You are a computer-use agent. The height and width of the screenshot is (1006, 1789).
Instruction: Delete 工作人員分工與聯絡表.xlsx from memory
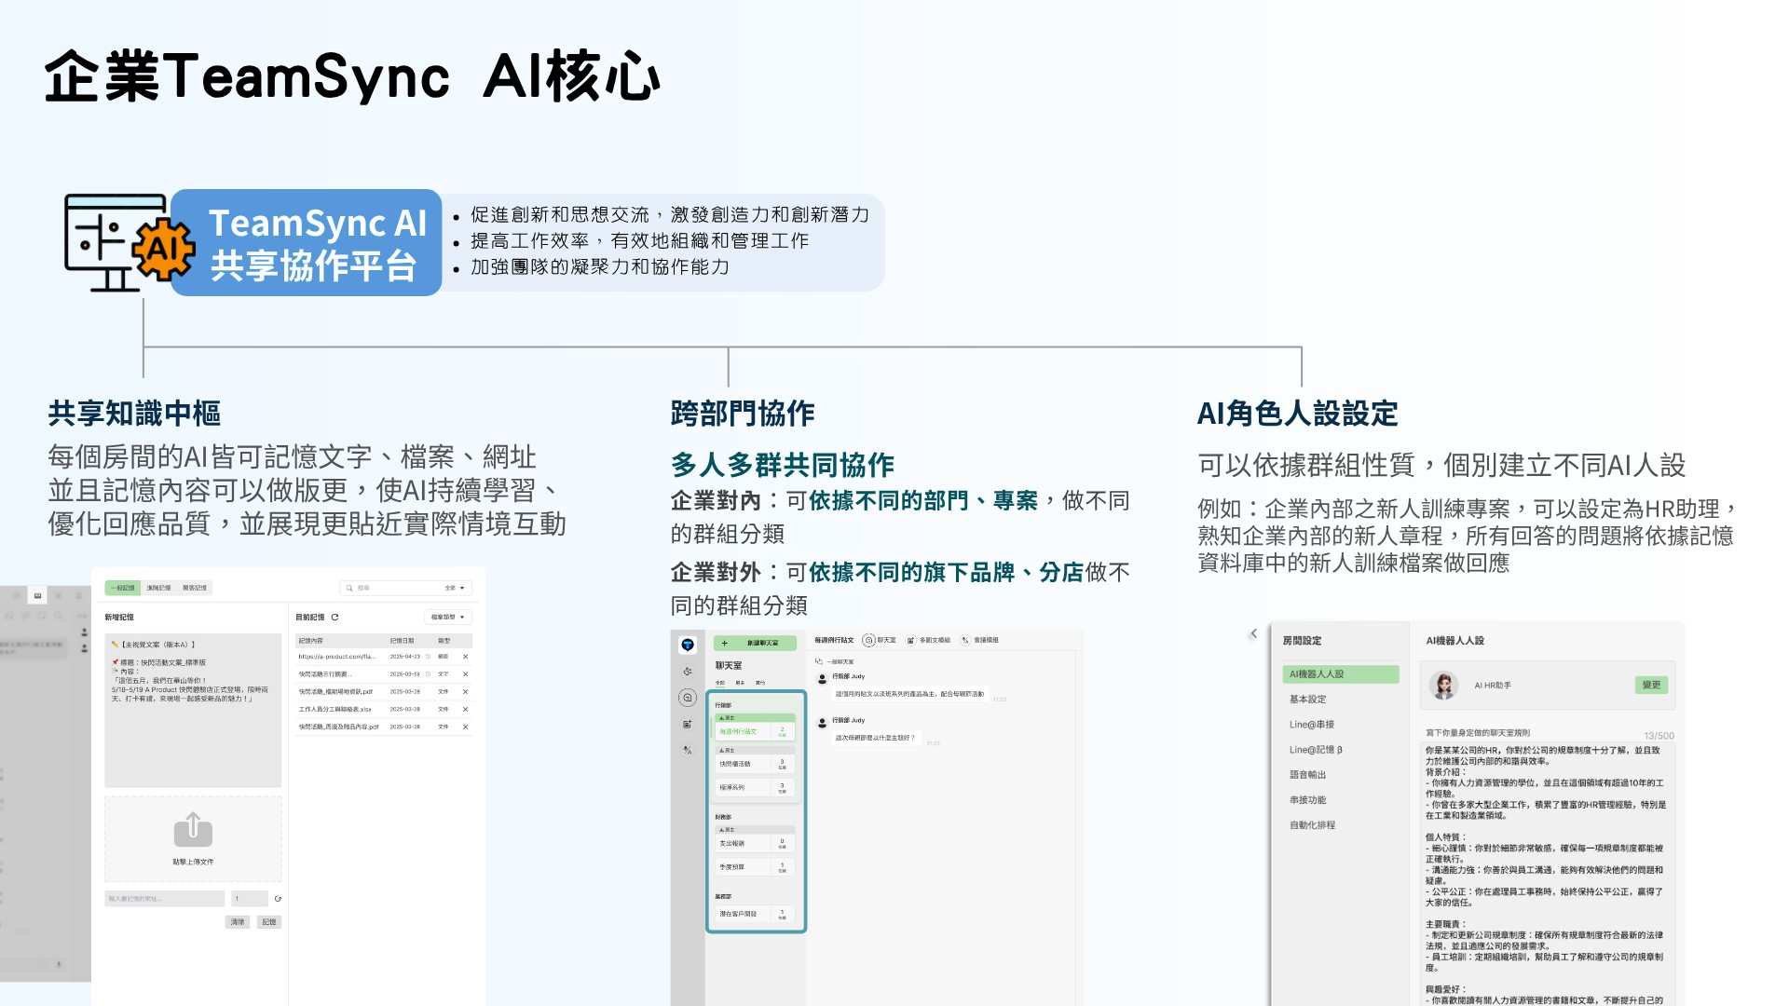(x=465, y=710)
